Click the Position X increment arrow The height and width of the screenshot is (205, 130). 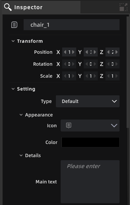(x=74, y=52)
